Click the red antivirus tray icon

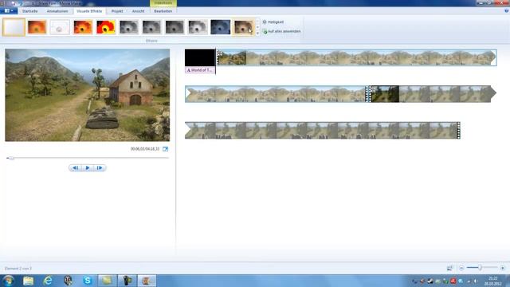tap(453, 281)
